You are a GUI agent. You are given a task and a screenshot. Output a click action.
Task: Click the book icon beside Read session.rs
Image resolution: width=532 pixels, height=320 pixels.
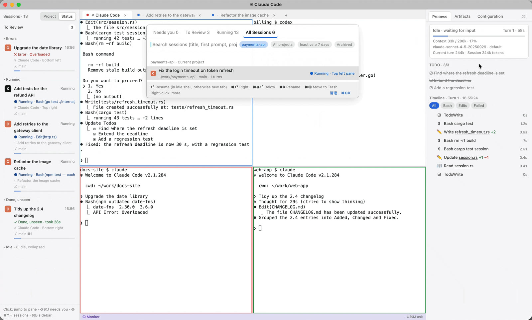[x=439, y=166]
